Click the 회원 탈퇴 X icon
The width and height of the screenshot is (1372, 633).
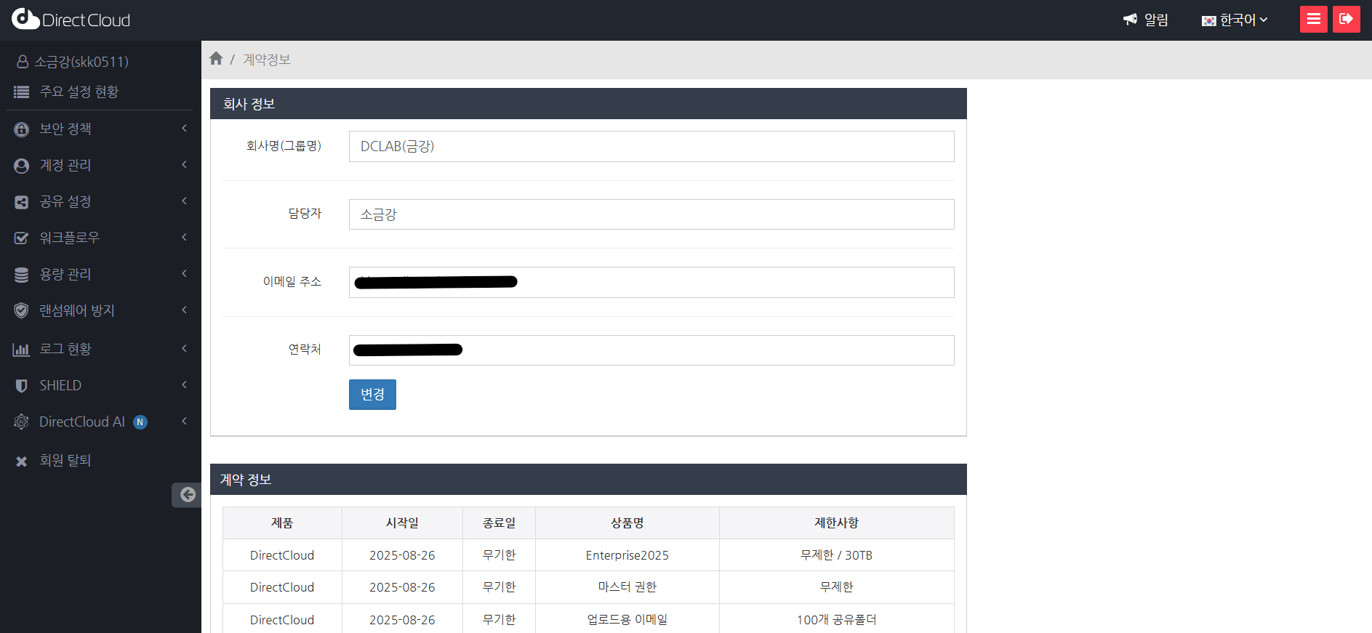click(x=22, y=461)
